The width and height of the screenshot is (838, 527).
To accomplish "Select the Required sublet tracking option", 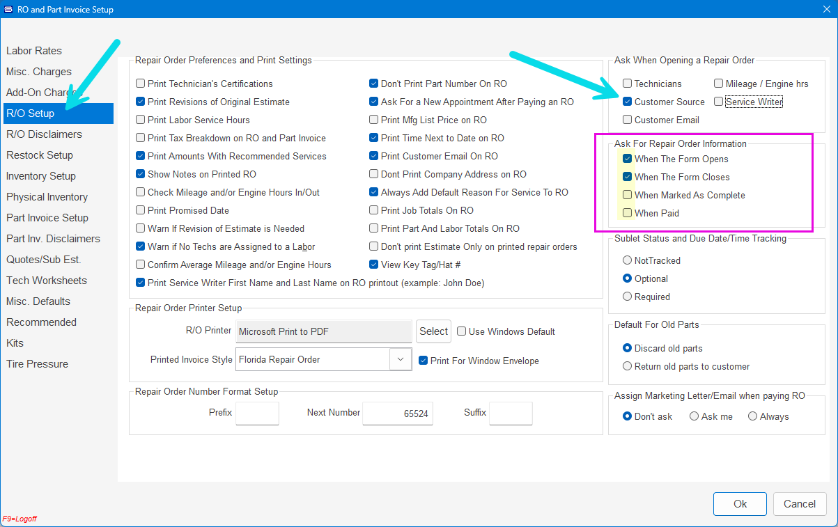I will [628, 297].
